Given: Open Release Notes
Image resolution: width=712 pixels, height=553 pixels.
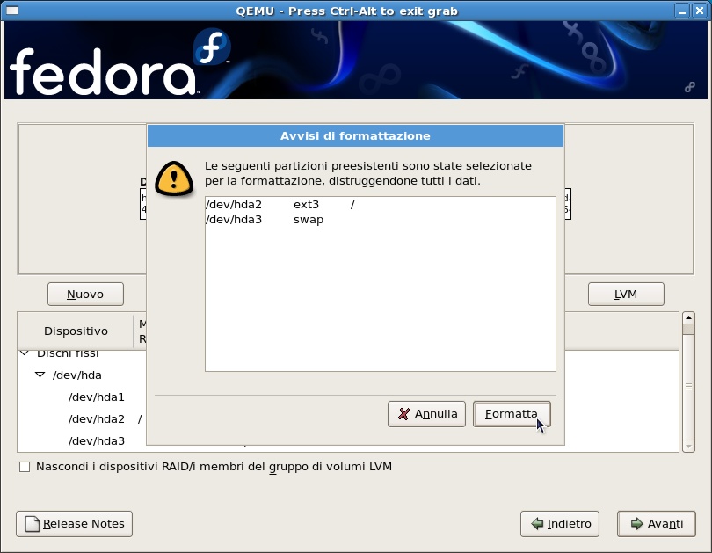Looking at the screenshot, I should [74, 524].
